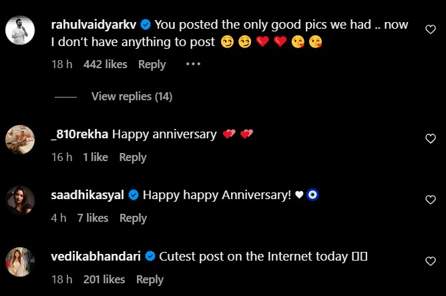Screen dimensions: 446x296
Task: Like saadhikasyal's comment with the heart
Action: tap(431, 200)
